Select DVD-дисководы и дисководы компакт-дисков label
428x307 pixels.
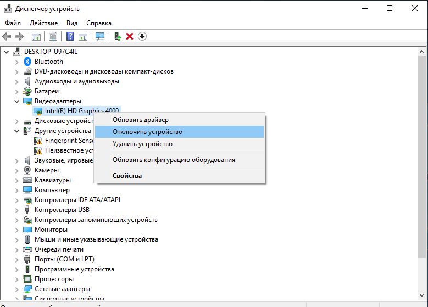click(104, 71)
